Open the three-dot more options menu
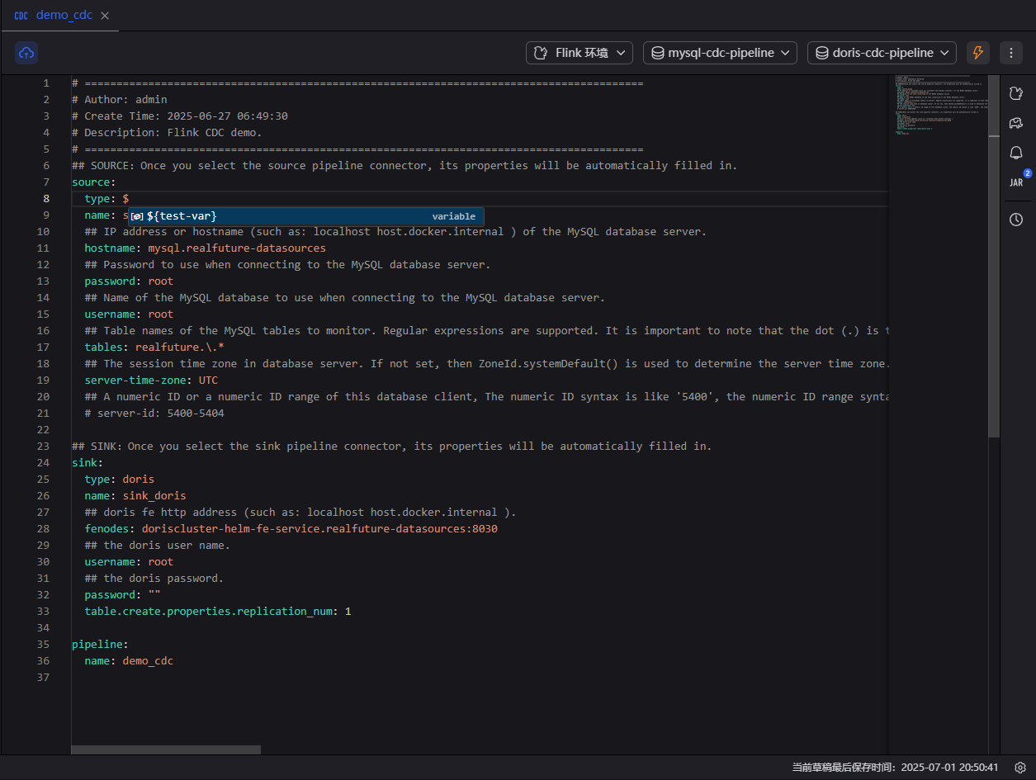This screenshot has width=1036, height=780. click(x=1011, y=53)
